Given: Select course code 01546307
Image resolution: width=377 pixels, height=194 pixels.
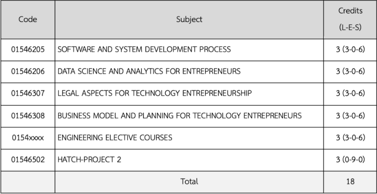Looking at the screenshot, I should point(28,94).
